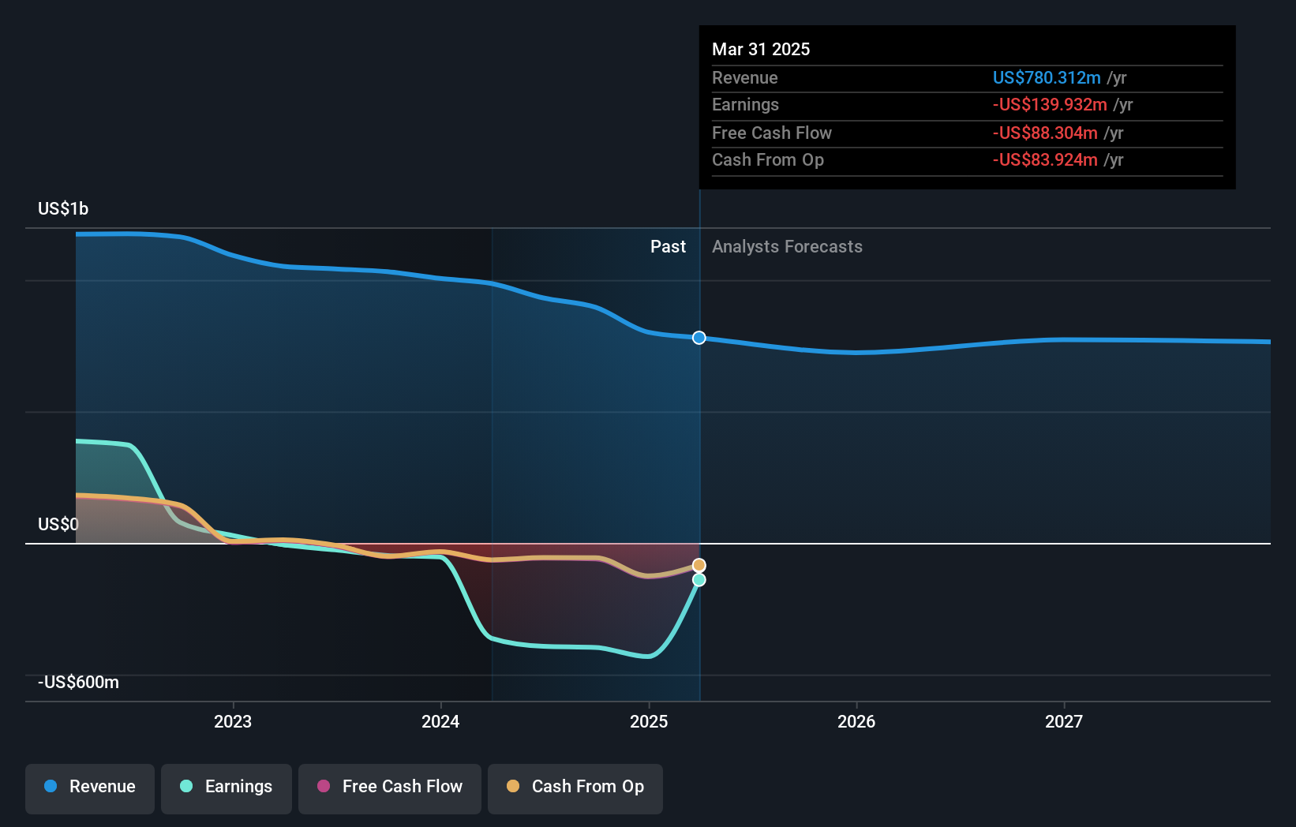Click the orange Cash From Op data point
This screenshot has width=1296, height=827.
(699, 565)
